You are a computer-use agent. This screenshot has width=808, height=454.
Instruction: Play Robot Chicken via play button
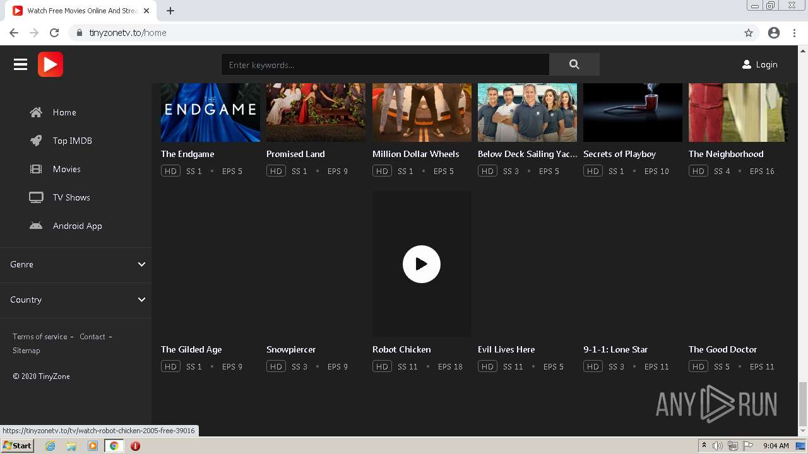[x=422, y=264]
